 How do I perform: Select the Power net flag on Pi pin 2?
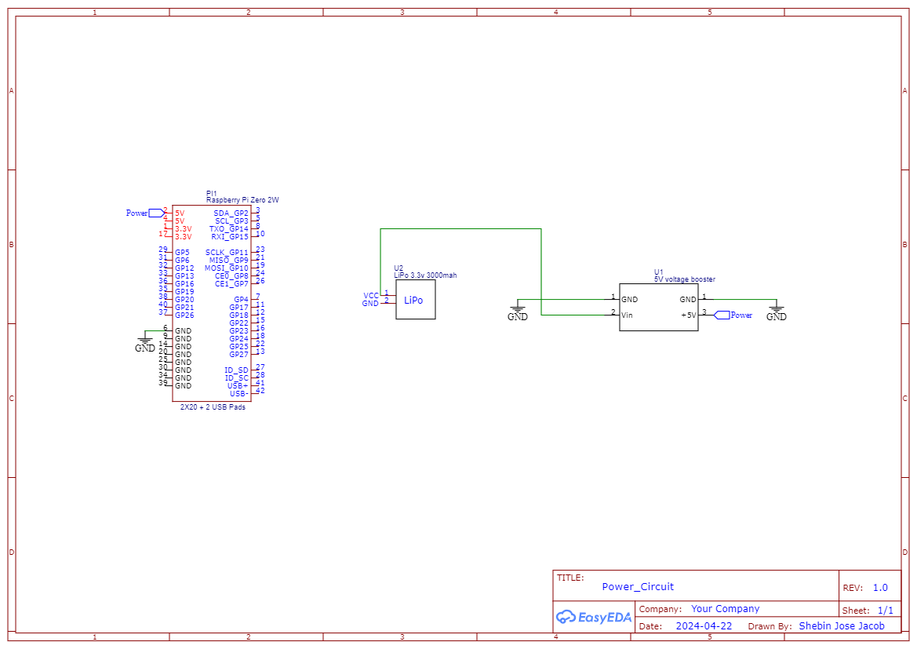pyautogui.click(x=146, y=213)
